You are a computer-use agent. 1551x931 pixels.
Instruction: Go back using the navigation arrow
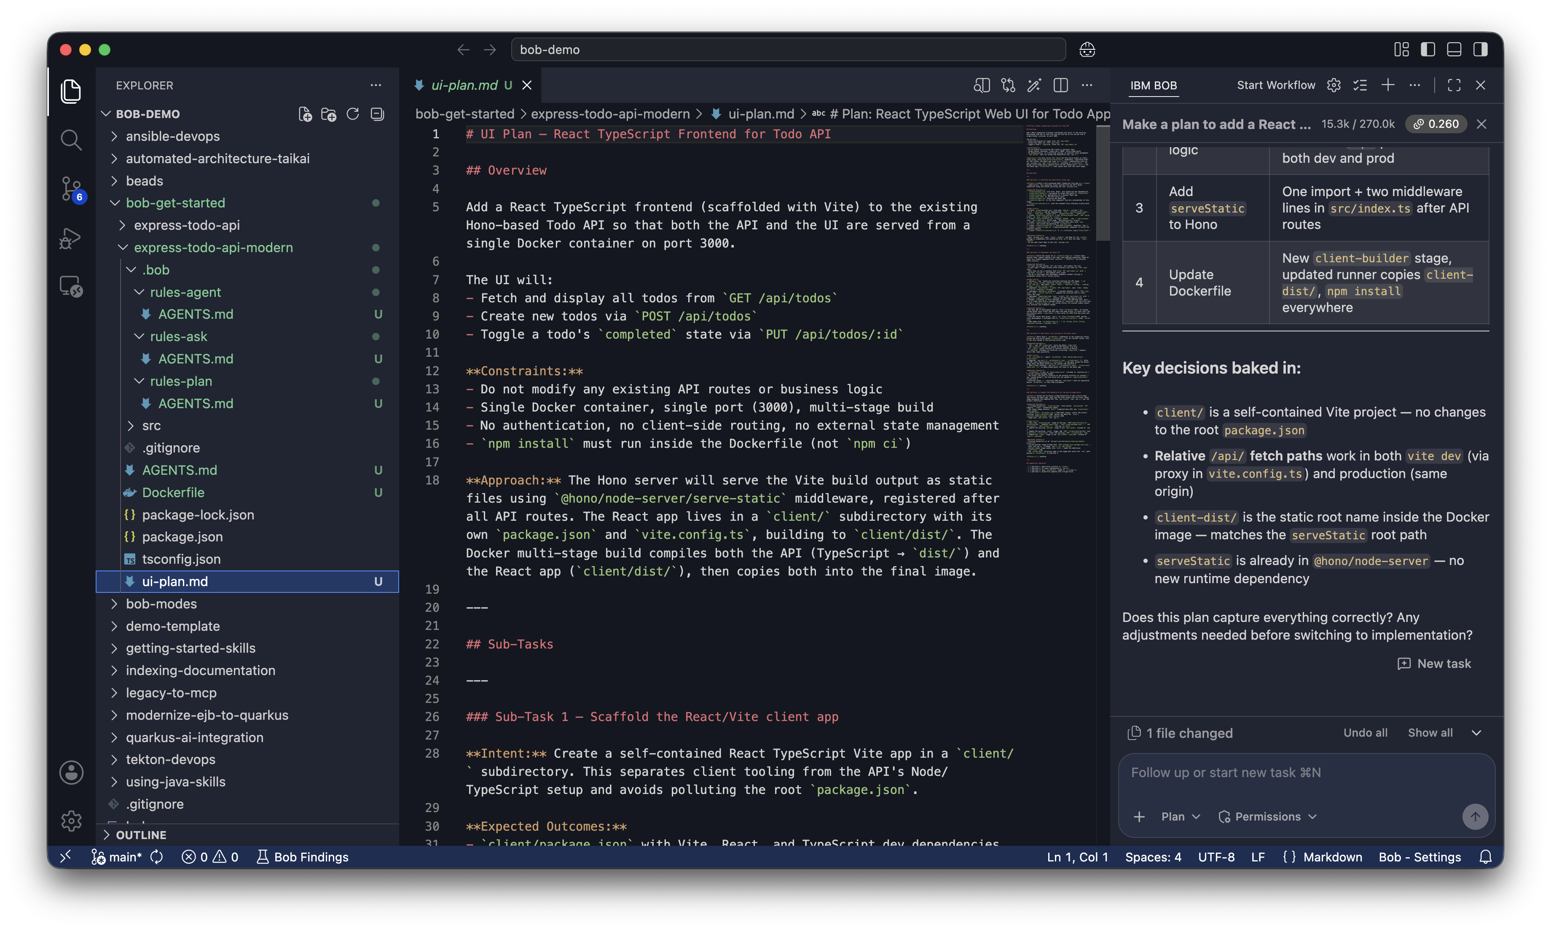(x=463, y=50)
